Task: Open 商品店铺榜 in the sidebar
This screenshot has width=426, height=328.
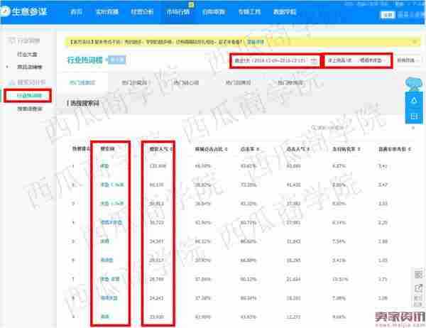Action: 30,67
